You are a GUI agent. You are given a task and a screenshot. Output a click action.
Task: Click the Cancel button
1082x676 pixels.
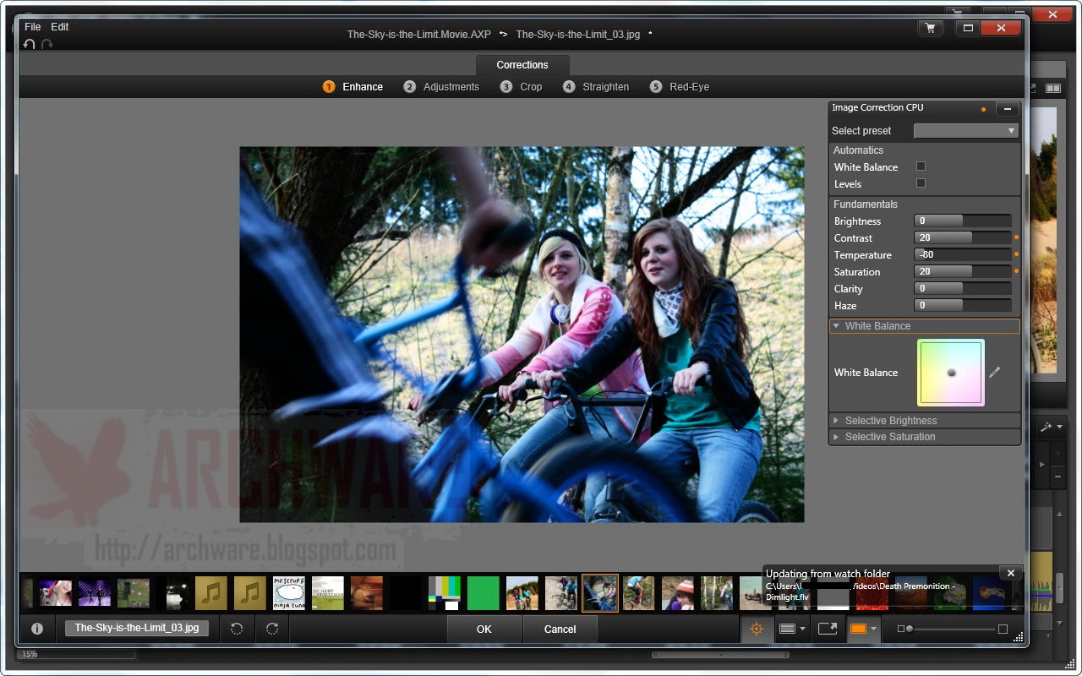click(x=560, y=629)
